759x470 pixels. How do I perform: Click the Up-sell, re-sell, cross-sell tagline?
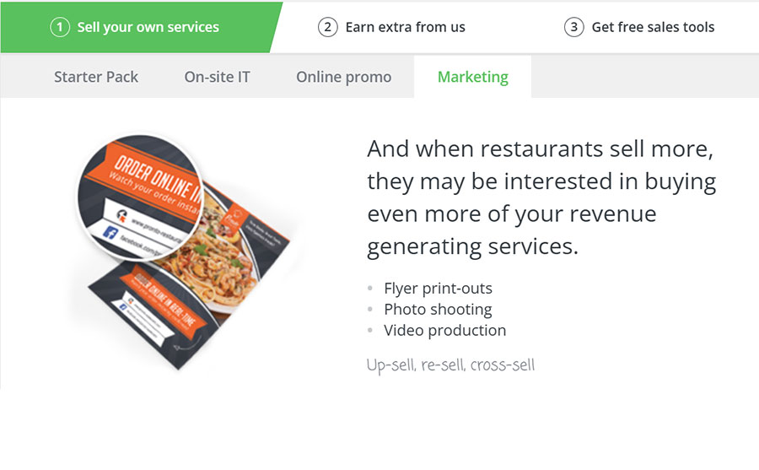[450, 365]
